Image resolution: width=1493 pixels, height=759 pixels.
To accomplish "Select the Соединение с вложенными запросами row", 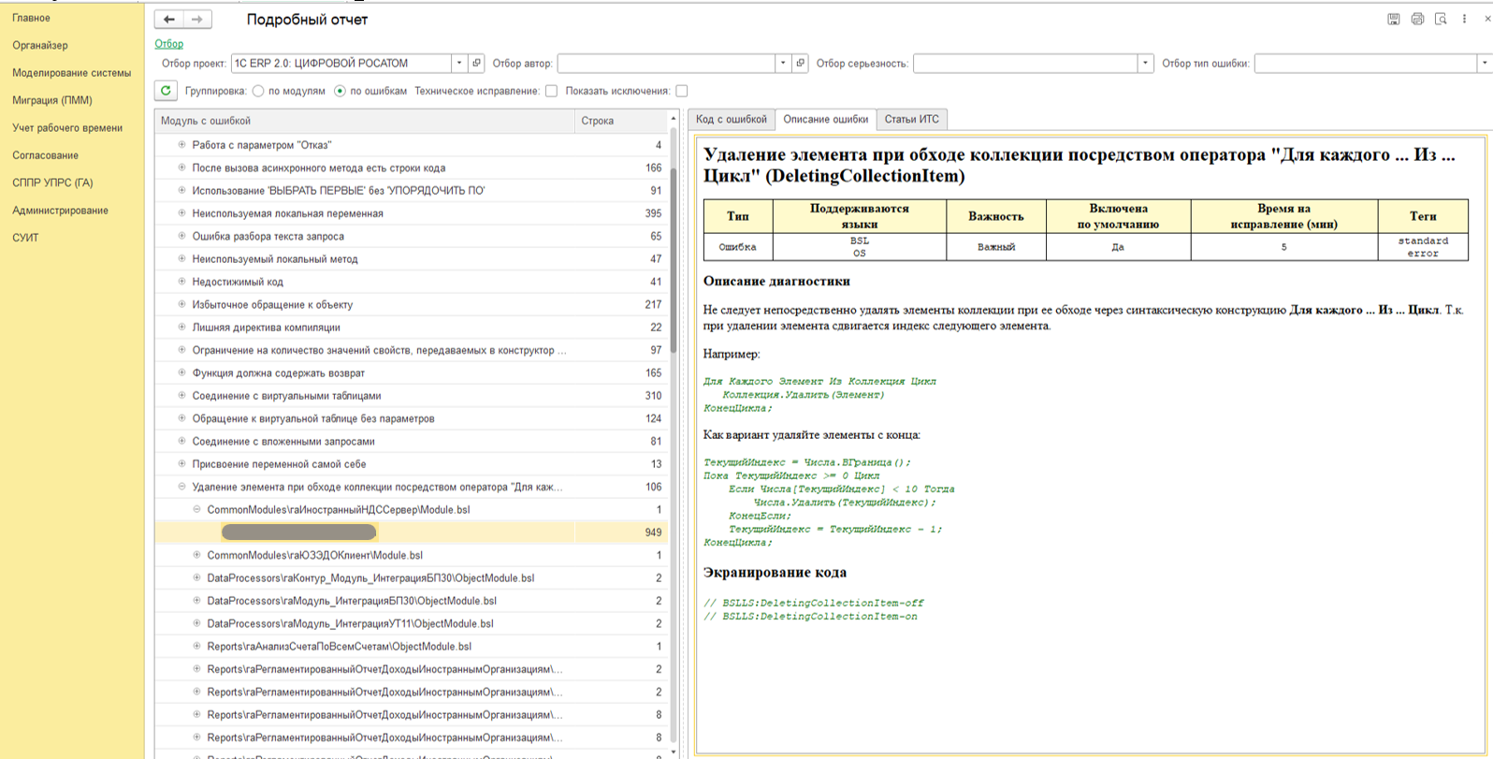I will (x=412, y=441).
